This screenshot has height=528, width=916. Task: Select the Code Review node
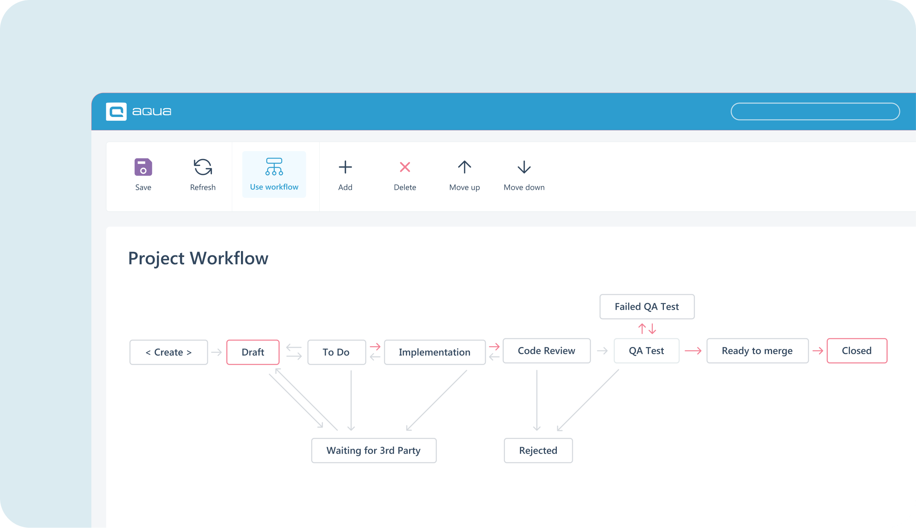tap(546, 350)
